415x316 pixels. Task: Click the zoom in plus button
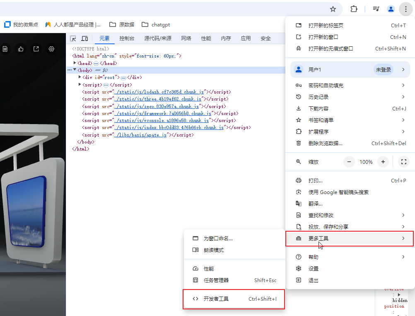383,162
